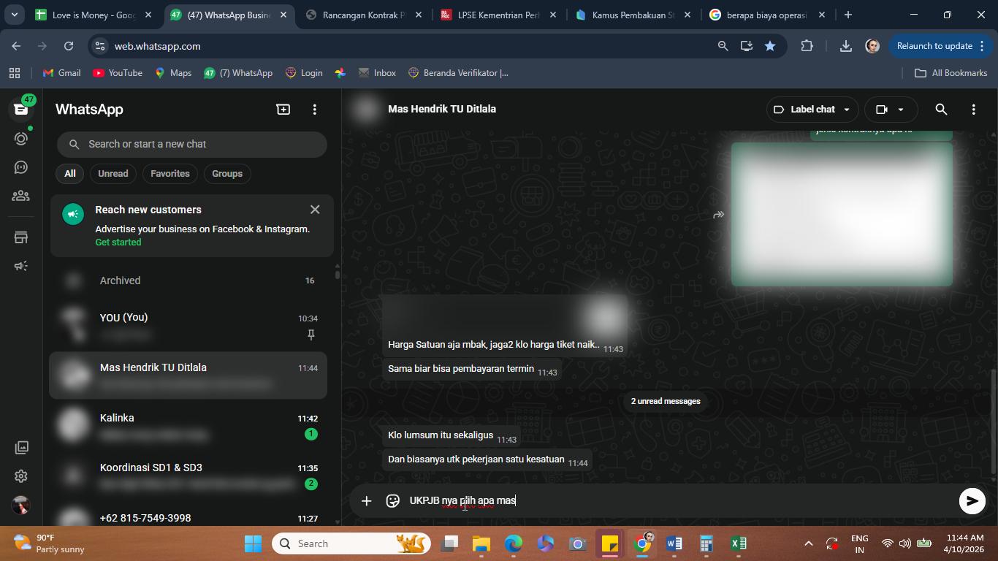This screenshot has height=561, width=998.
Task: Show hidden icons in the system tray
Action: 808,543
